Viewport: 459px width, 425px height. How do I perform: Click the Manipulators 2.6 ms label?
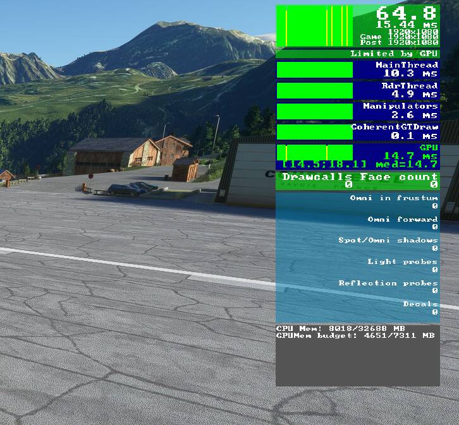click(400, 111)
